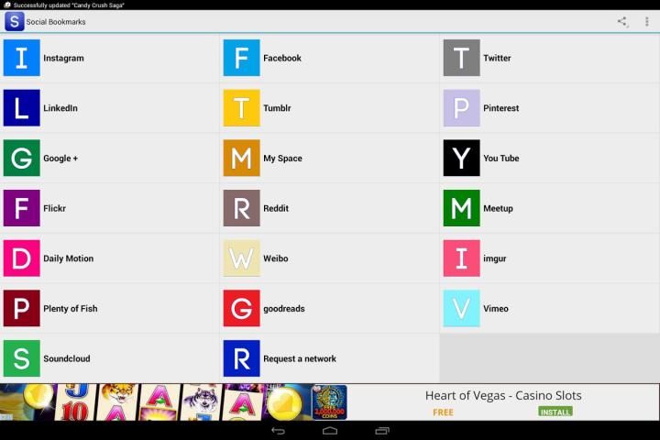This screenshot has width=660, height=440.
Task: Click the Social Bookmarks app logo
Action: coord(14,21)
